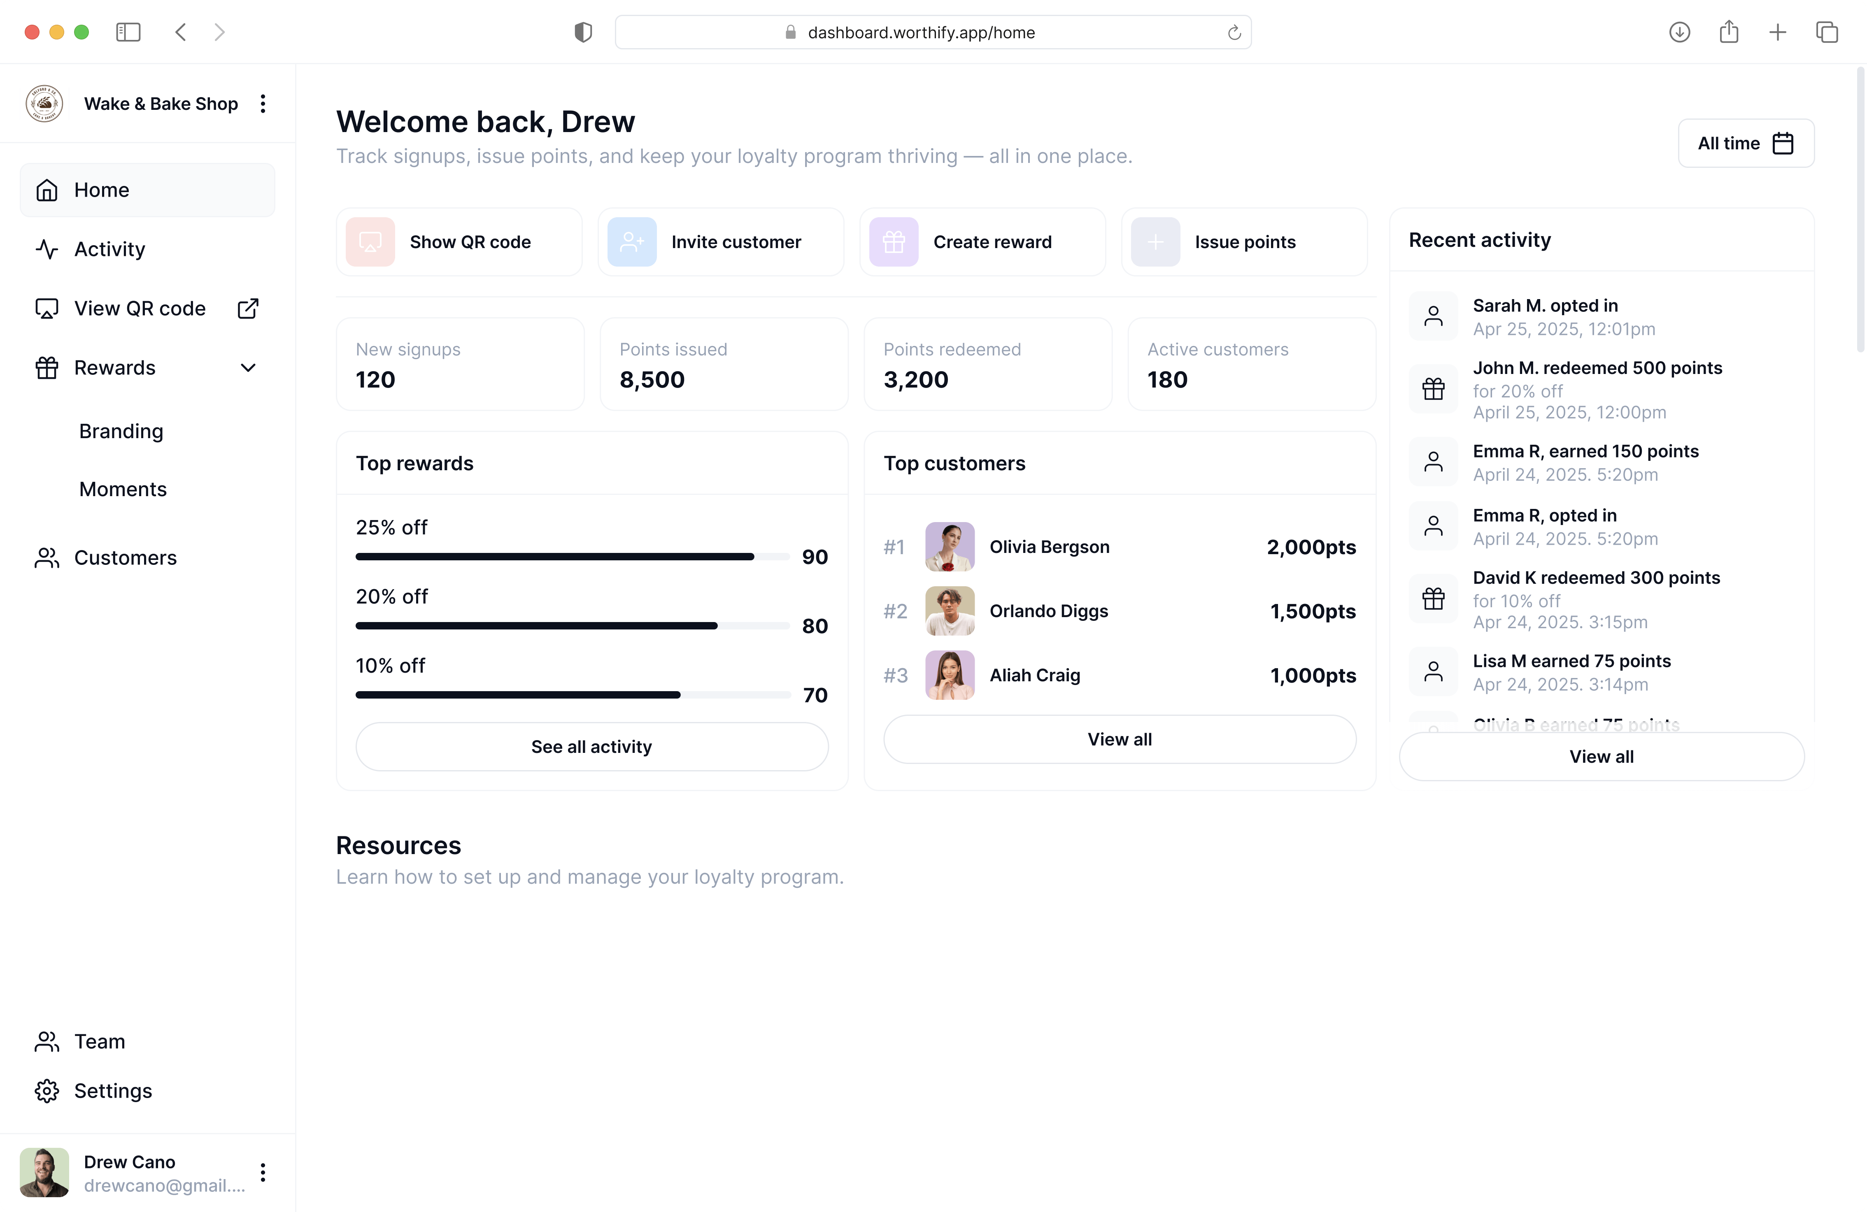Open Aliah Craig's profile photo
The height and width of the screenshot is (1212, 1867).
click(x=950, y=675)
